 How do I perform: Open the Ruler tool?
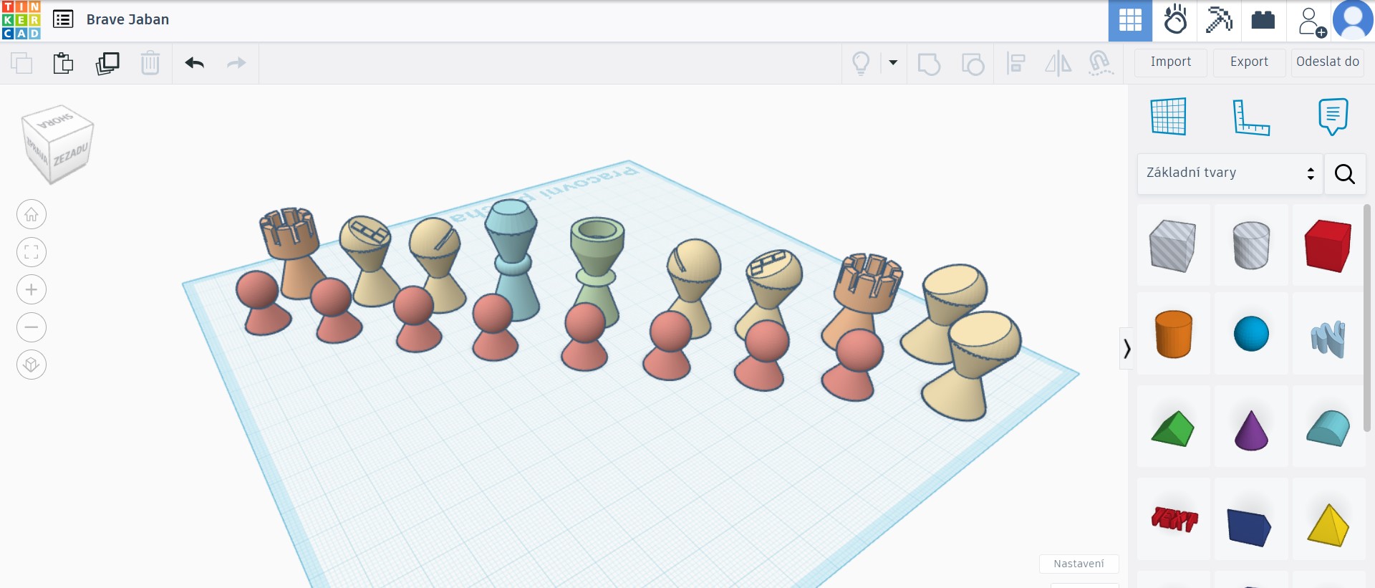coord(1250,117)
